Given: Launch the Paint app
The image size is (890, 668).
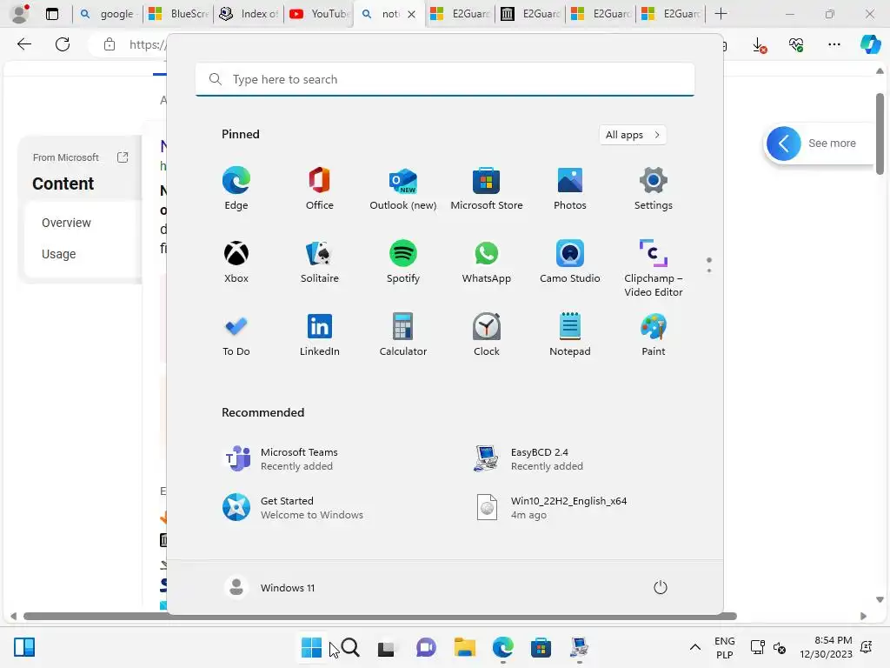Looking at the screenshot, I should [654, 335].
